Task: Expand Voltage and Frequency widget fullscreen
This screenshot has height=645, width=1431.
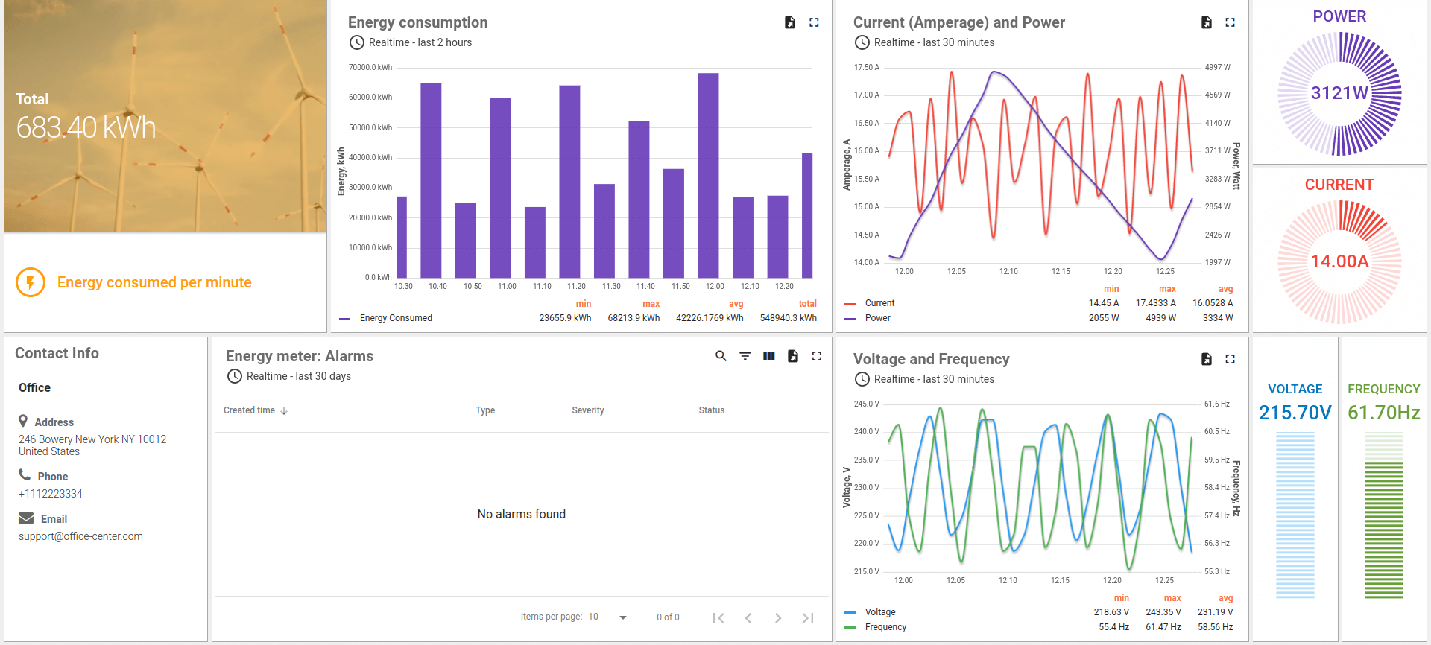Action: [1230, 359]
